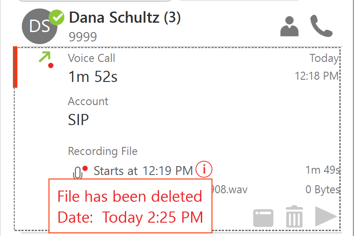354x236 pixels.
Task: Click the SIP account value
Action: click(x=78, y=120)
